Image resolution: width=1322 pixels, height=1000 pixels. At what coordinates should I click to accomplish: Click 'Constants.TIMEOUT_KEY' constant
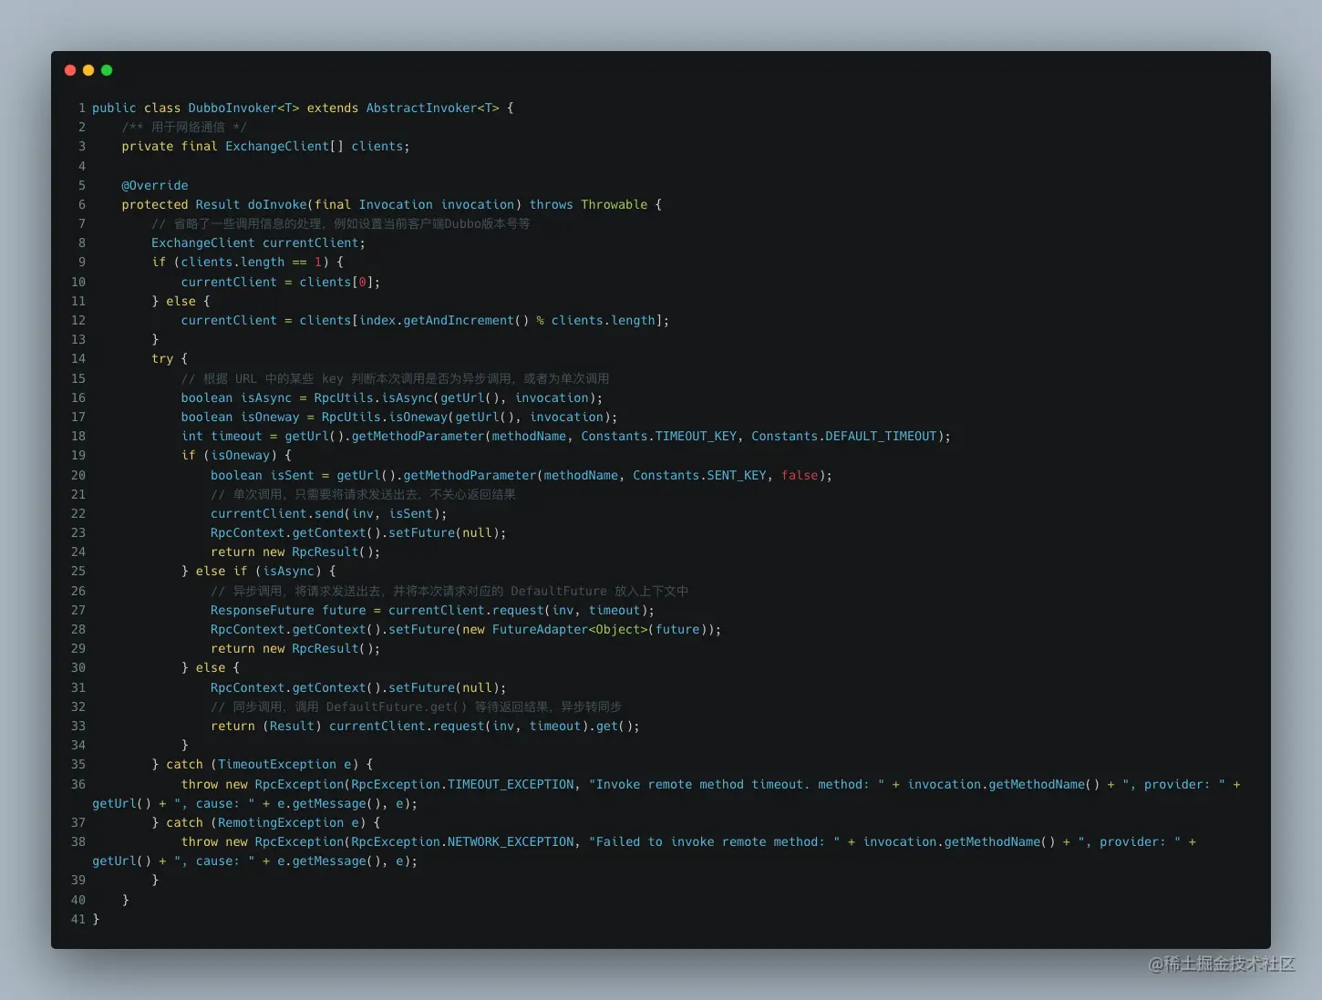(659, 436)
